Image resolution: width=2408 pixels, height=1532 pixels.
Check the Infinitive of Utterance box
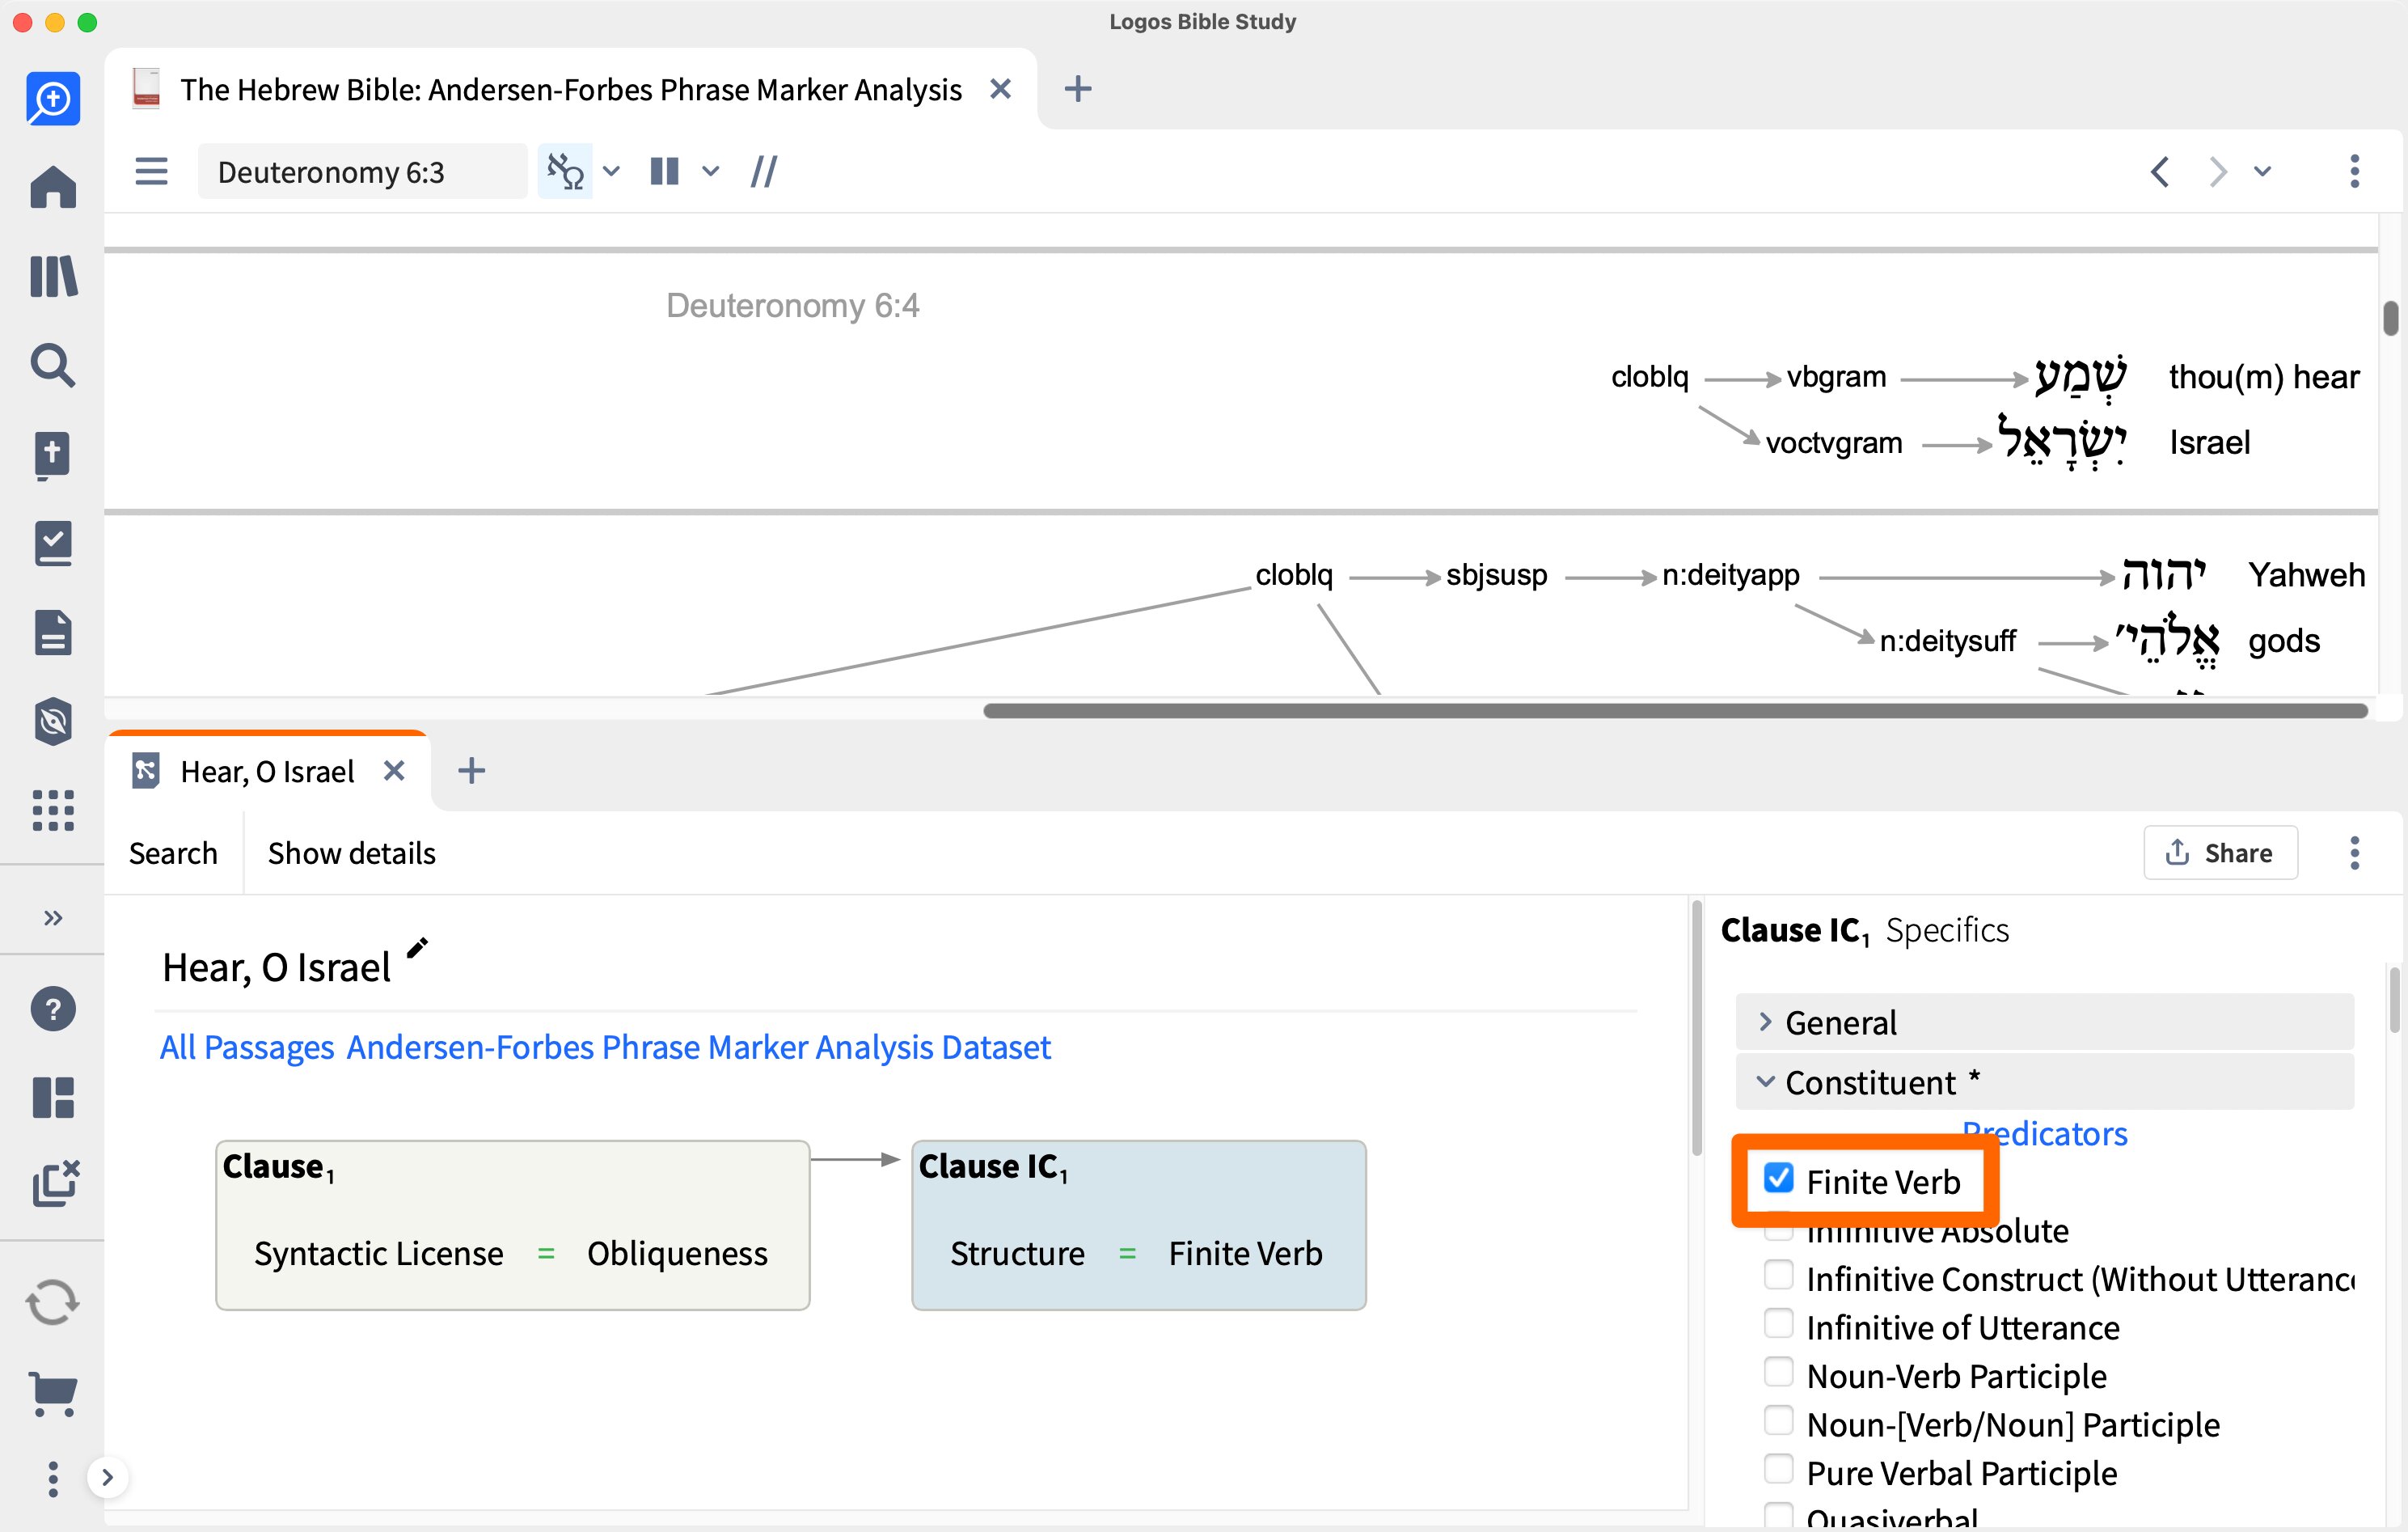pos(1778,1324)
